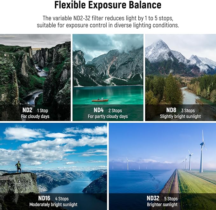The image size is (216, 210).
Task: Click the variable ND2-32 filter description text
Action: tap(108, 22)
